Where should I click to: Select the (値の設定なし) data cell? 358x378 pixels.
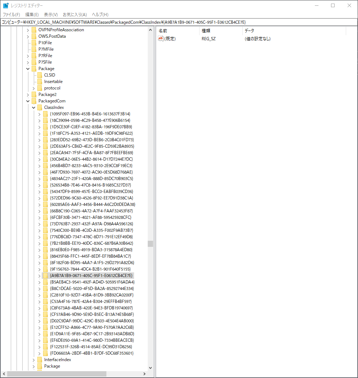(257, 39)
